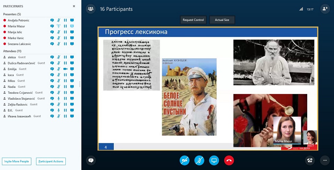Select attendee aleksa

(12, 57)
